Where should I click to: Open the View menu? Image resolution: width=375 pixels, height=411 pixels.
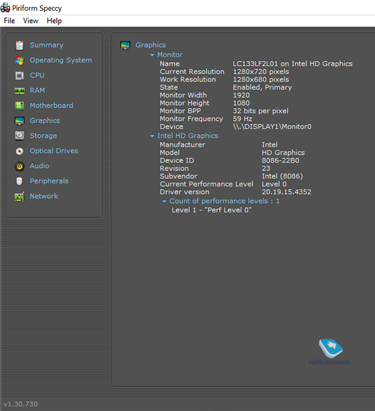tap(30, 21)
